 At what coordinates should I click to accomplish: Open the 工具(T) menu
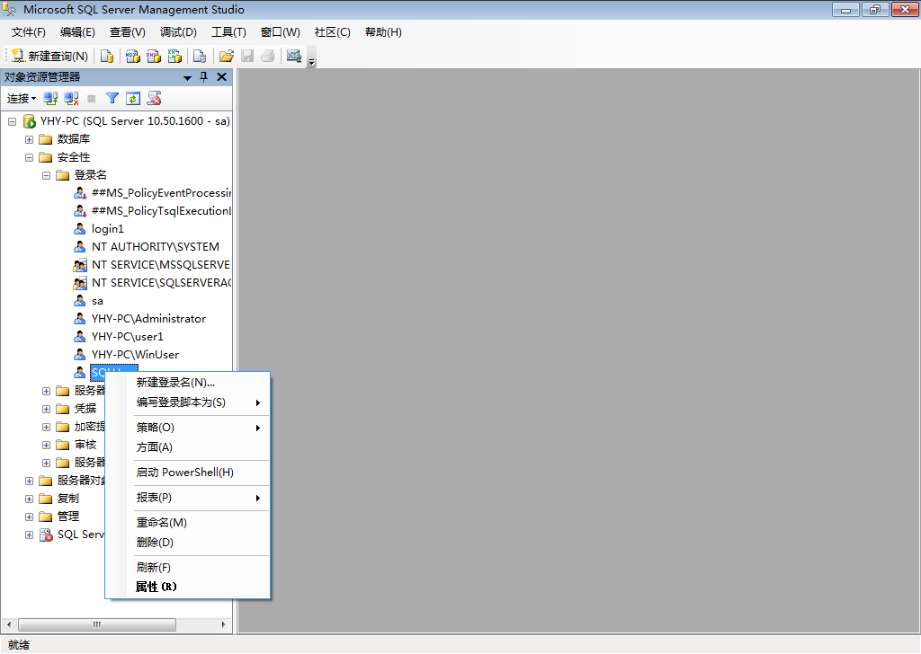coord(228,32)
